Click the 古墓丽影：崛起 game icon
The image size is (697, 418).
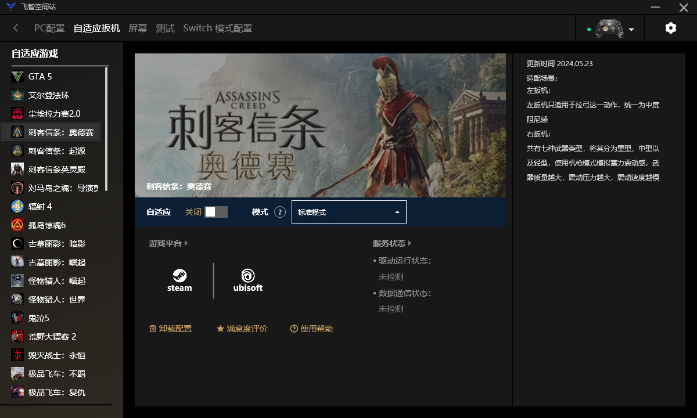[17, 262]
